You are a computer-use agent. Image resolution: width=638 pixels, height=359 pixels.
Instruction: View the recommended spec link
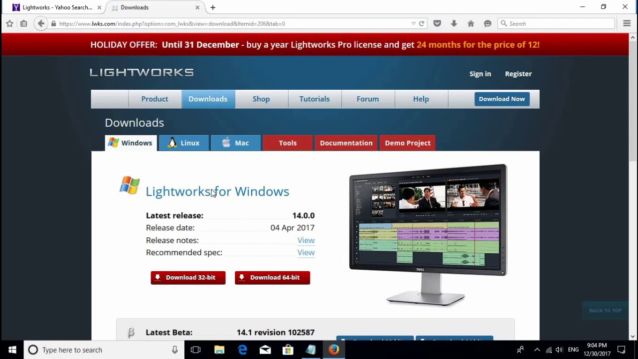pyautogui.click(x=306, y=252)
